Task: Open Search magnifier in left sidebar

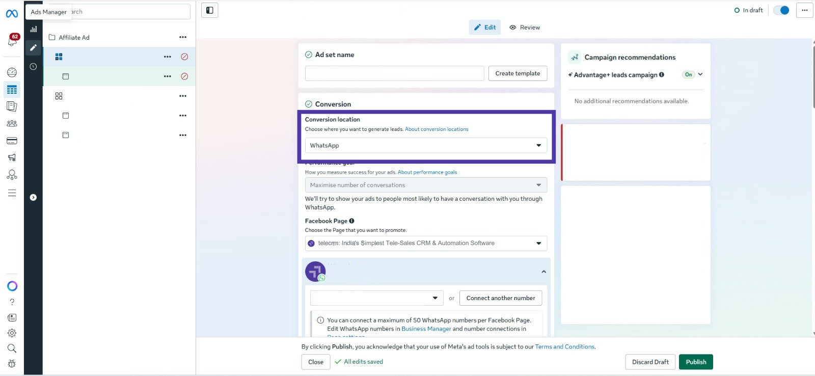Action: point(12,348)
